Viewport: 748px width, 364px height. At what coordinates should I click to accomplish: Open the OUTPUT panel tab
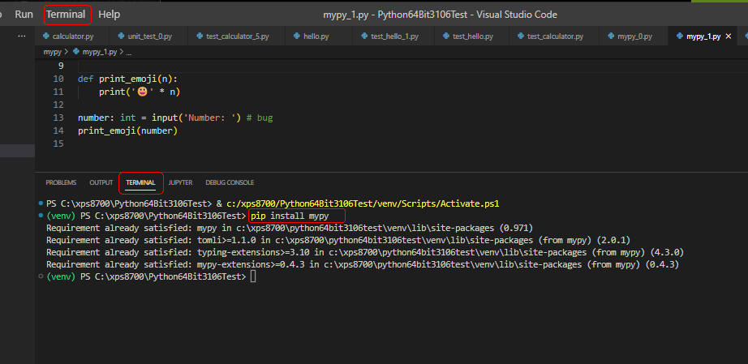[101, 182]
